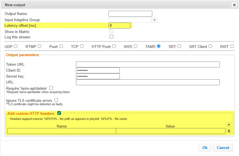
Task: Select the TCP output type
Action: click(x=82, y=46)
